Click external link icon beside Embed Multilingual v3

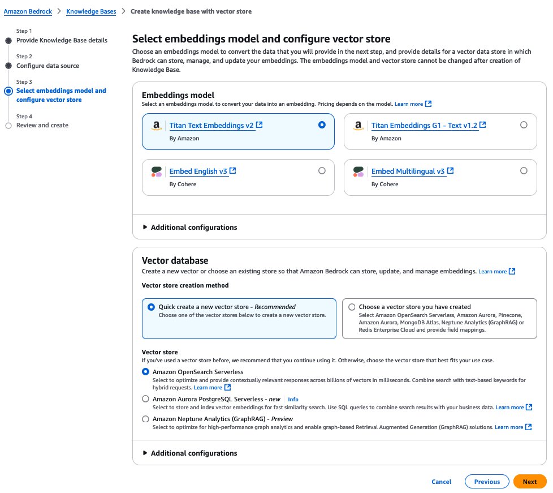click(x=451, y=171)
